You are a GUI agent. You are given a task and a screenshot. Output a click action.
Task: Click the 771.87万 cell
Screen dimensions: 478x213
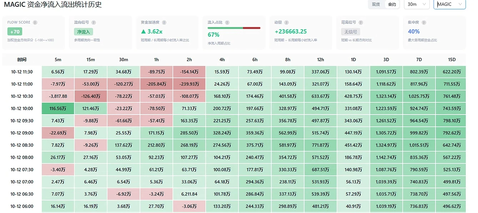click(x=321, y=145)
